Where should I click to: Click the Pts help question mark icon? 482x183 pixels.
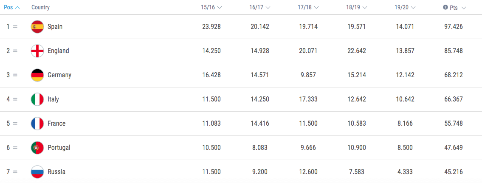pyautogui.click(x=445, y=7)
